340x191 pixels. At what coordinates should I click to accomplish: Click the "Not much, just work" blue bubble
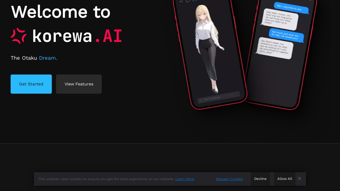pyautogui.click(x=286, y=36)
